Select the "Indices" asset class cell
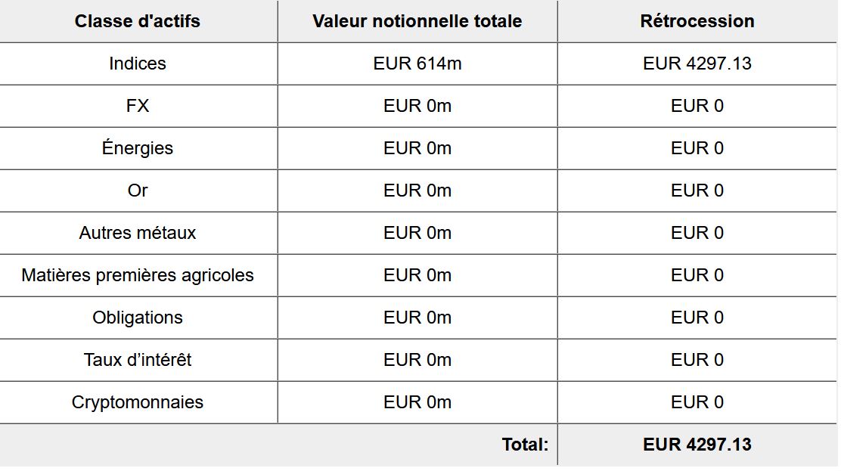 pyautogui.click(x=138, y=64)
